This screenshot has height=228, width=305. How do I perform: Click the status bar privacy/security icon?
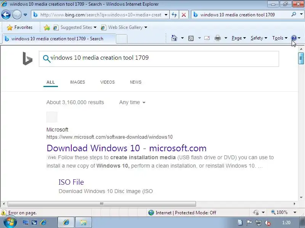tap(256, 212)
